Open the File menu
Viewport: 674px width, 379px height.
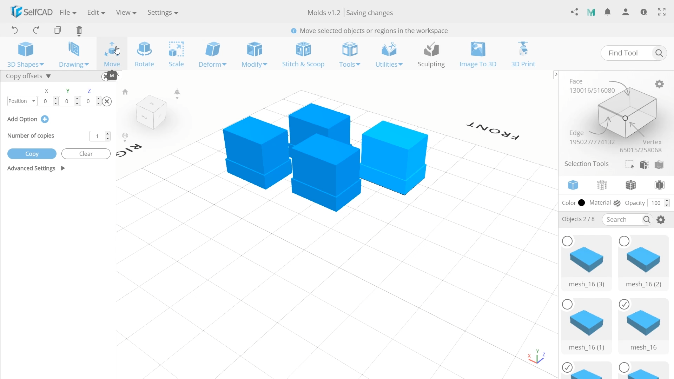click(68, 13)
